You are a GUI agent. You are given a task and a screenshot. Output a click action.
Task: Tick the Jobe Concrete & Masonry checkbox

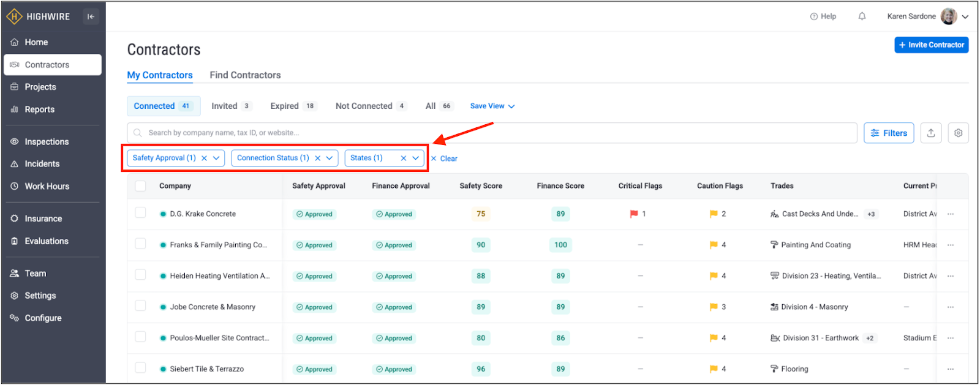141,306
